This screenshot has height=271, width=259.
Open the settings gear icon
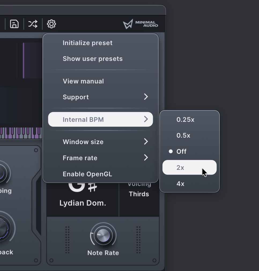pos(51,24)
